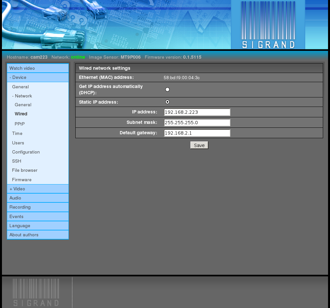
Task: Click the Subnet mask input field
Action: click(197, 123)
